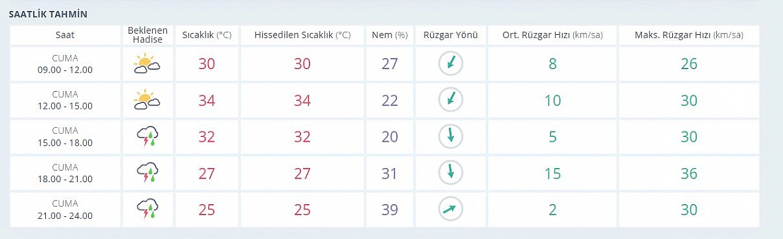Click wind direction arrow for 12.00 - 15.00

point(451,100)
